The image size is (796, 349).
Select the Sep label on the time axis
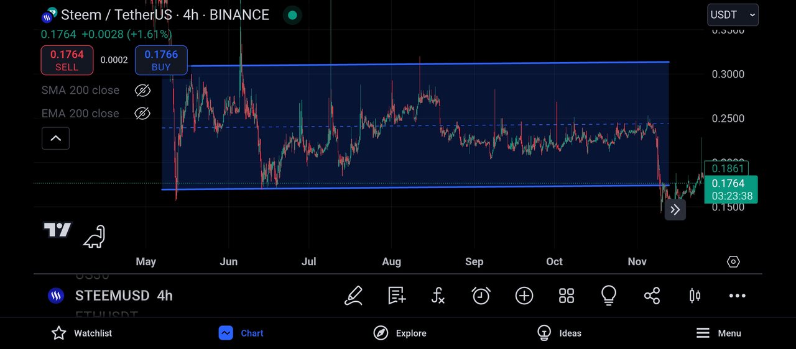474,262
